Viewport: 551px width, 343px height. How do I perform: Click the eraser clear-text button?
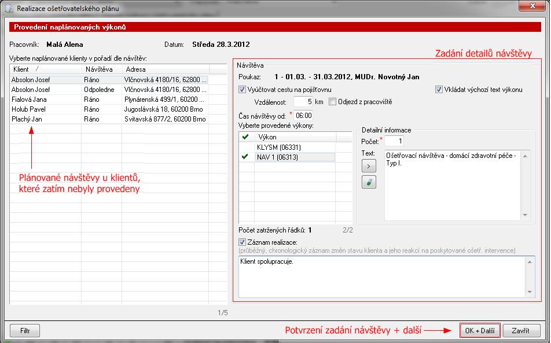[x=369, y=182]
